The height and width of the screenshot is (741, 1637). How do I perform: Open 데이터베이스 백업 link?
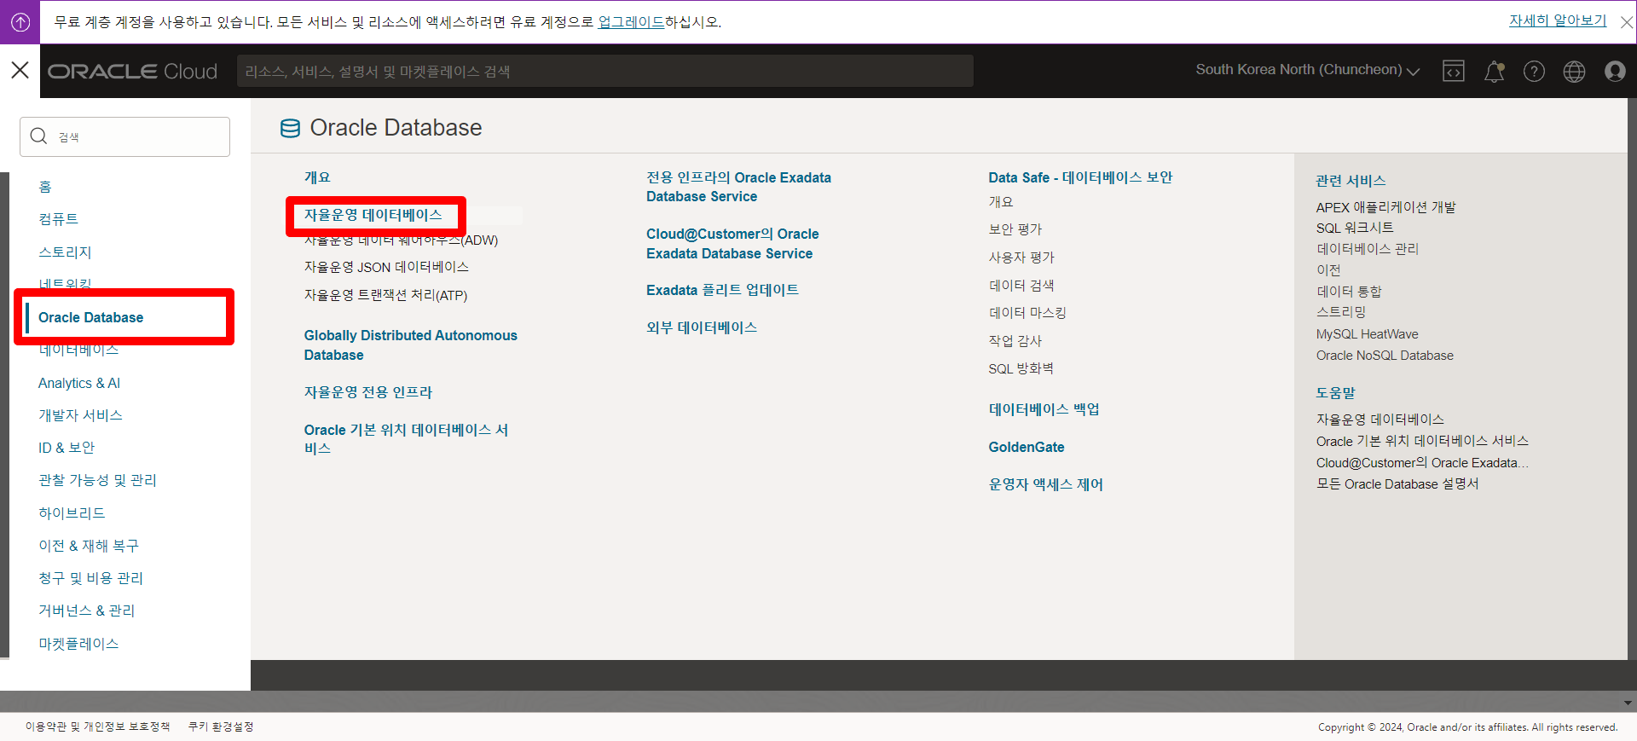tap(1044, 409)
